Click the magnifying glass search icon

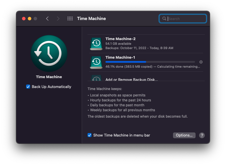(x=164, y=19)
